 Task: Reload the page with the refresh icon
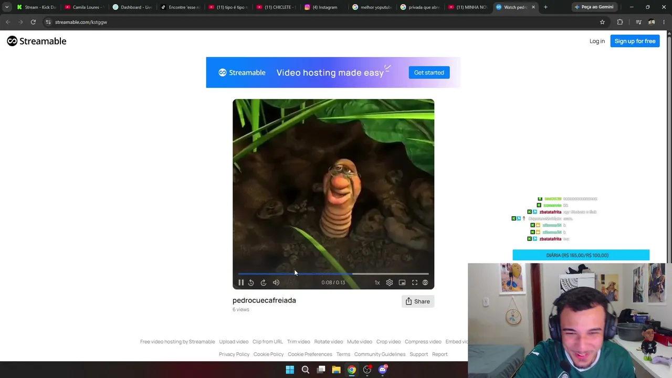(x=33, y=22)
